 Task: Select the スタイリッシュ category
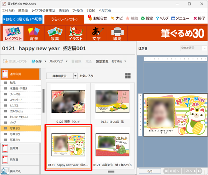pyautogui.click(x=21, y=111)
